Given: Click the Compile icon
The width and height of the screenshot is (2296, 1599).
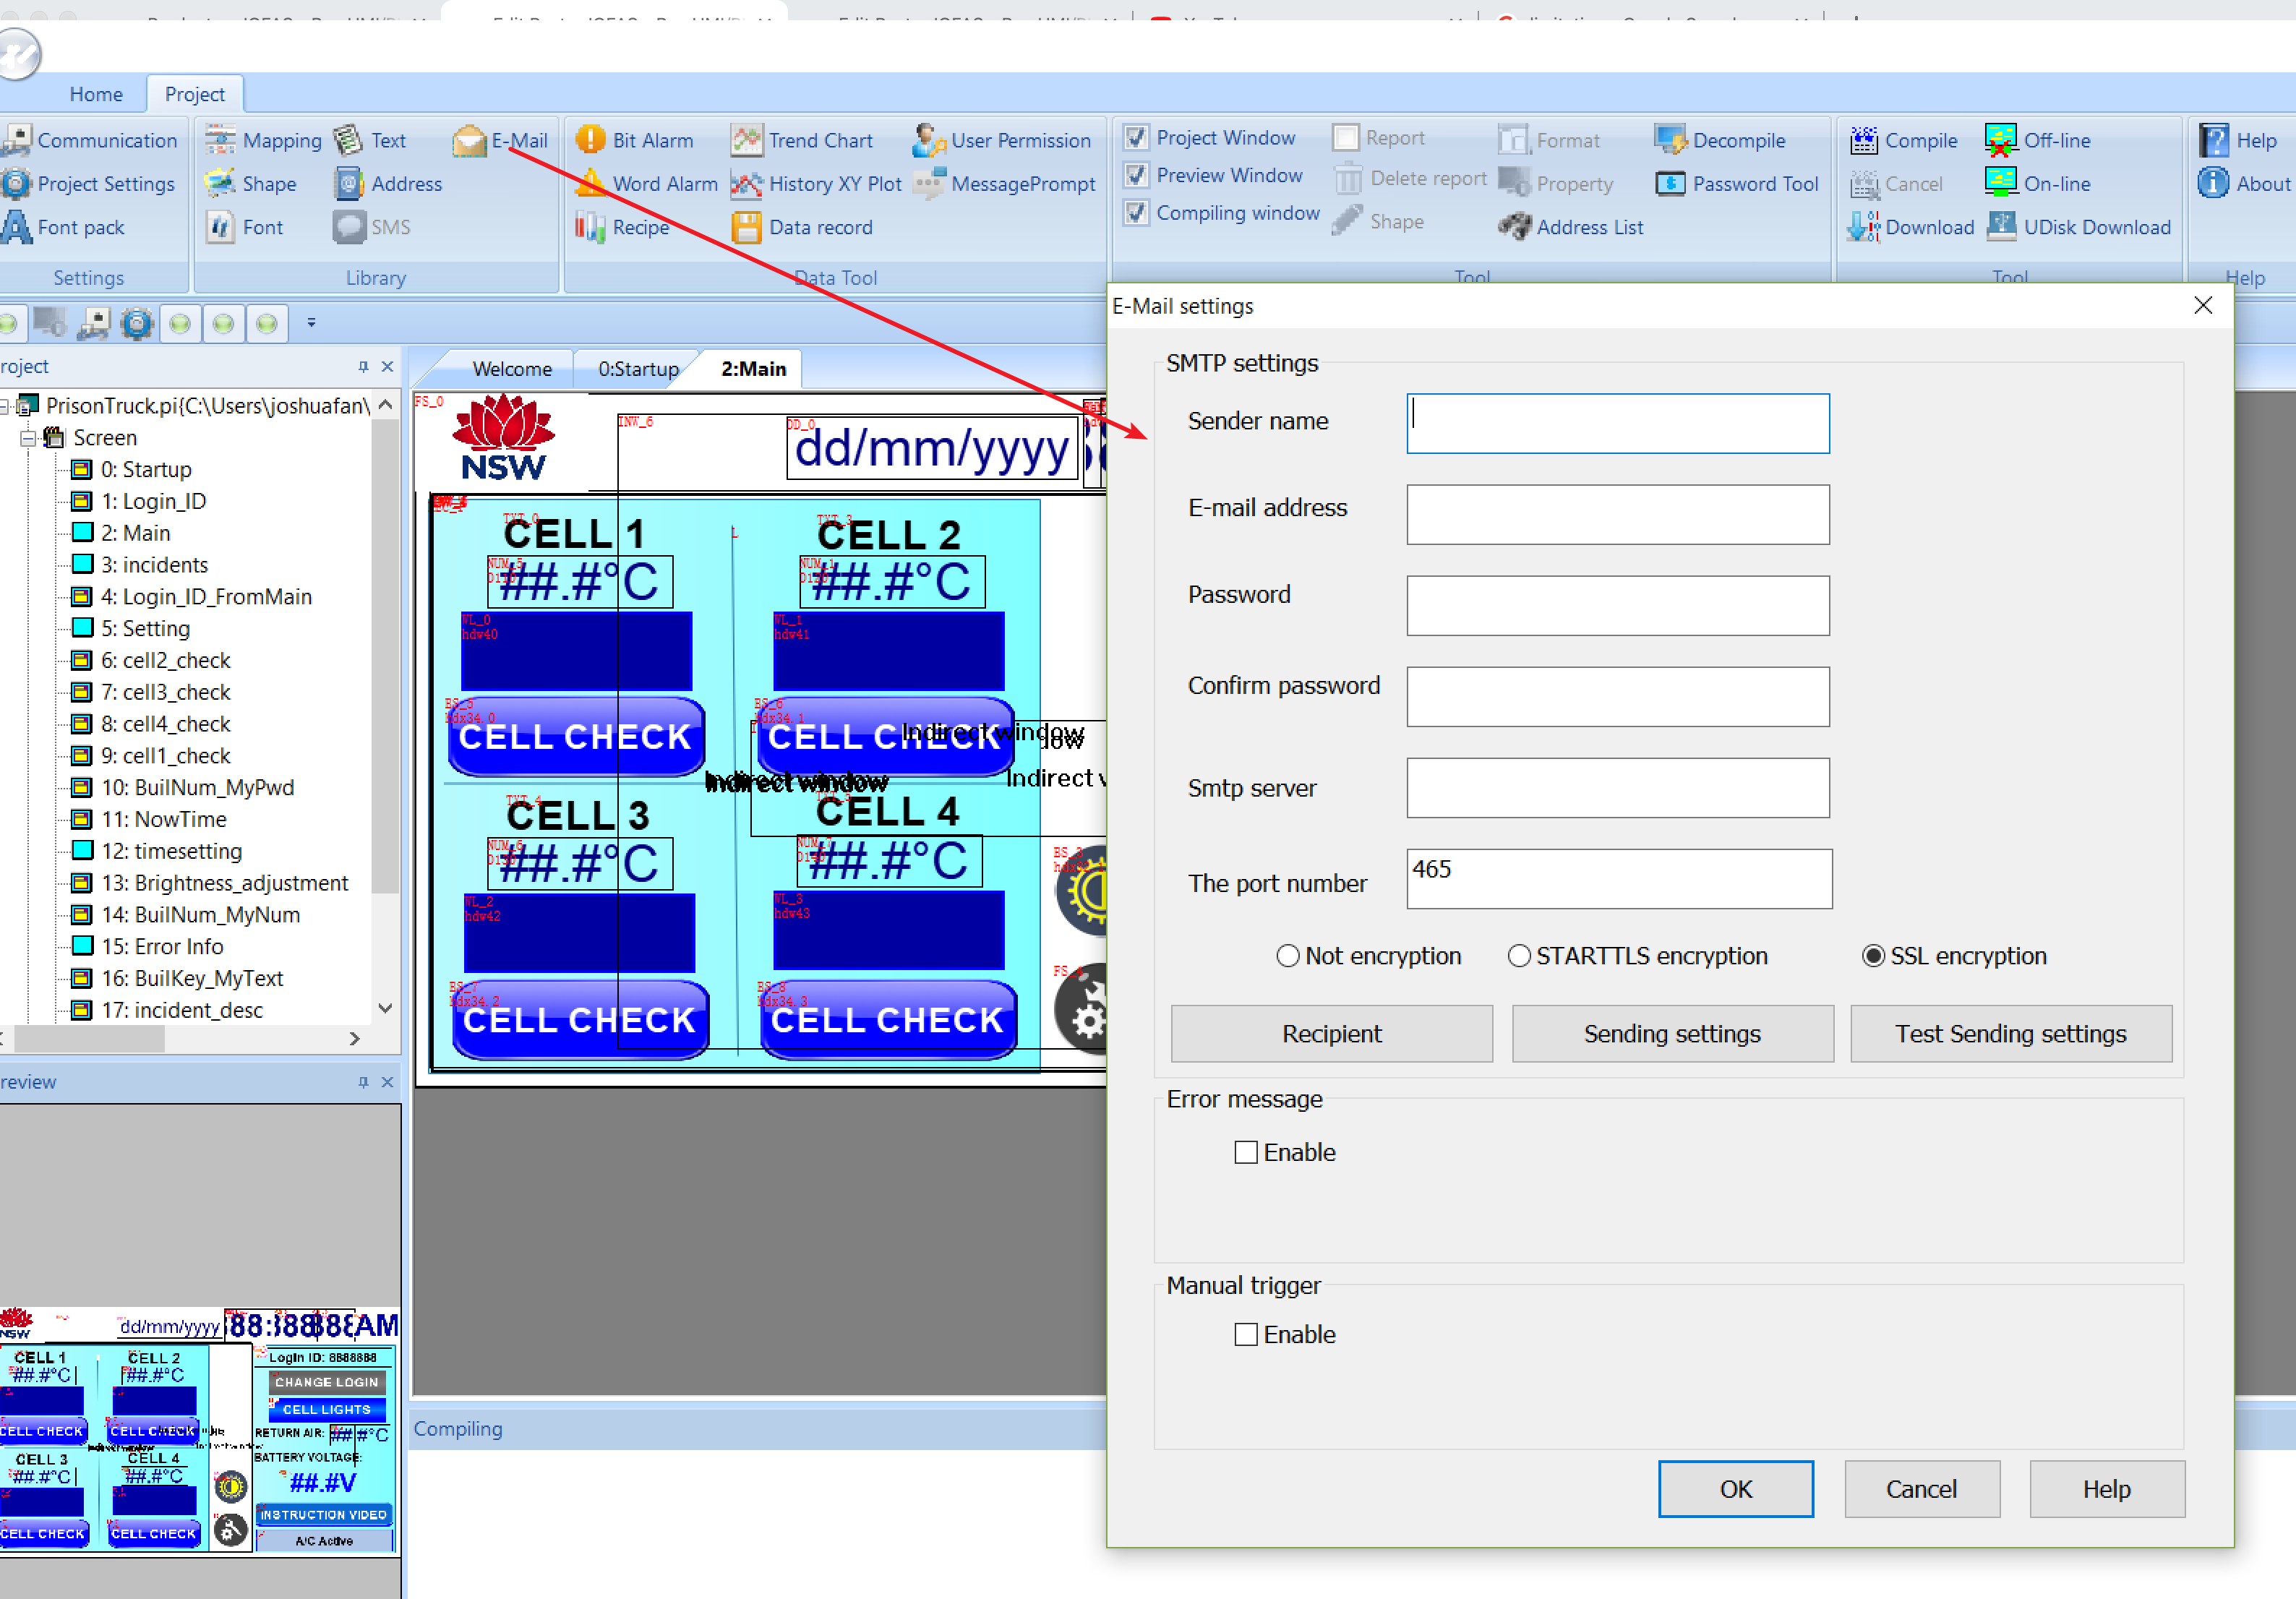Looking at the screenshot, I should [1864, 140].
